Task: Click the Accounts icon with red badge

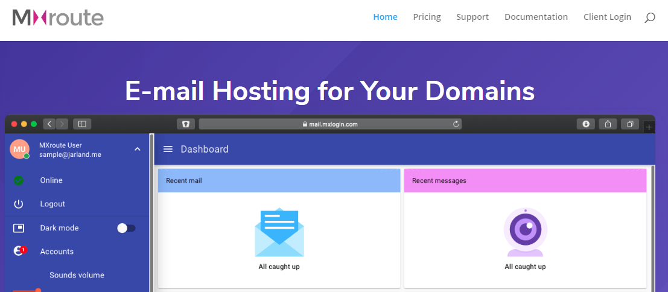Action: click(x=19, y=251)
